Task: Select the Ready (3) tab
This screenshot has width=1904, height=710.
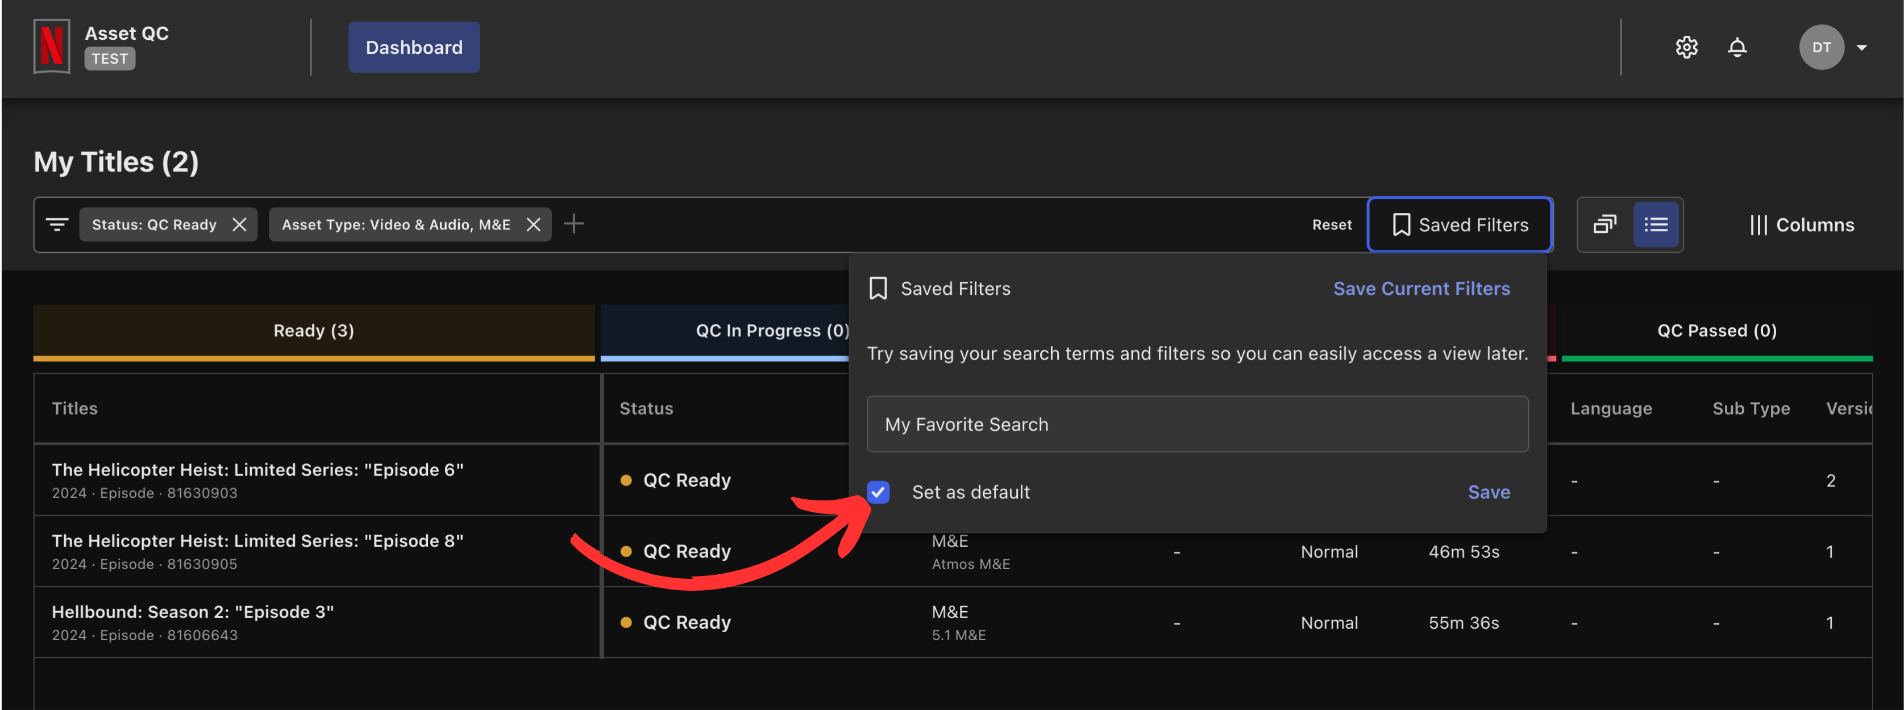Action: [313, 331]
